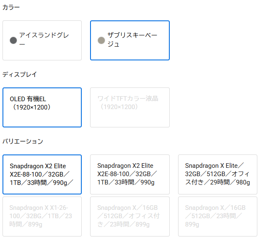
Task: Select the Snapdragon X X1-26-100 variation
Action: 42,216
